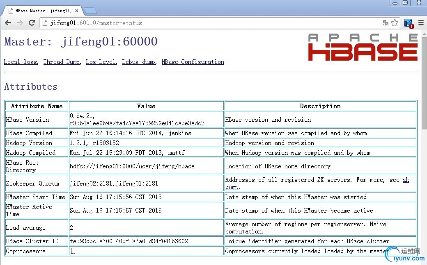Click 'Average number of regions per regionserver' description
The height and width of the screenshot is (265, 427).
tap(306, 228)
